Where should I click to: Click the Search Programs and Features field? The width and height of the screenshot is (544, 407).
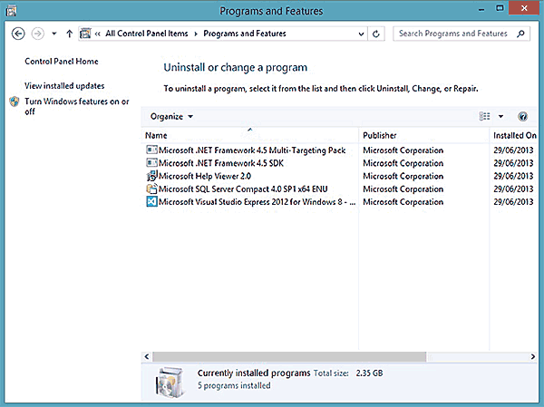(453, 34)
